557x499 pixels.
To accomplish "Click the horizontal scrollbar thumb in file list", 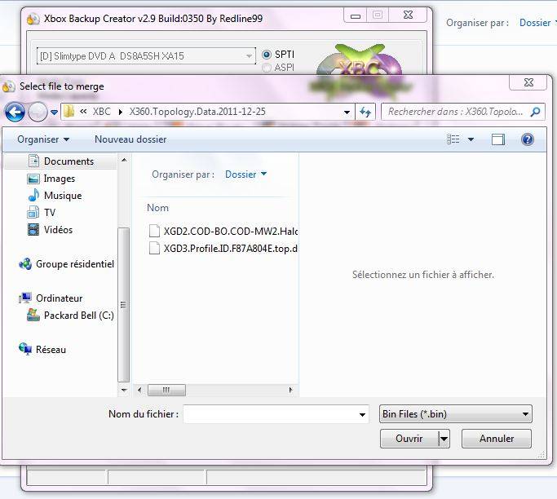I will pos(166,390).
